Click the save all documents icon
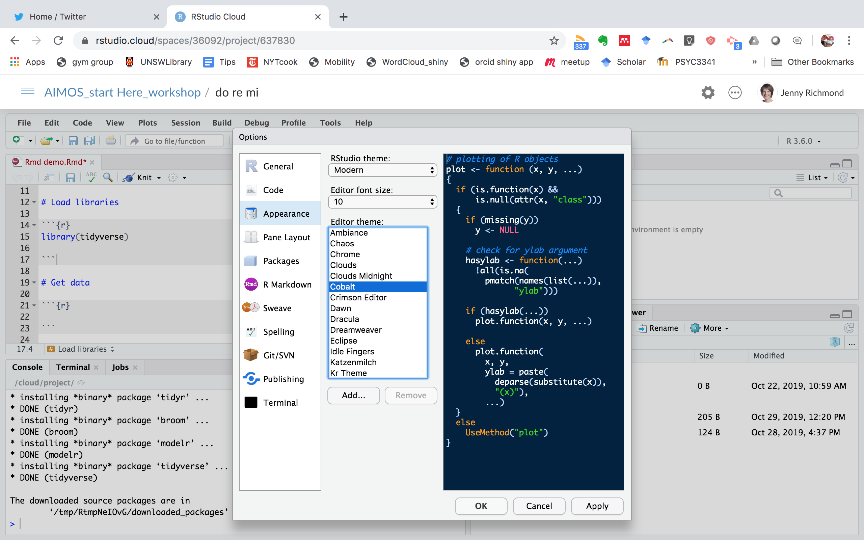864x540 pixels. pos(89,141)
